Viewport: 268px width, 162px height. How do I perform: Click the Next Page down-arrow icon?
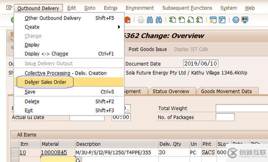[x=191, y=20]
